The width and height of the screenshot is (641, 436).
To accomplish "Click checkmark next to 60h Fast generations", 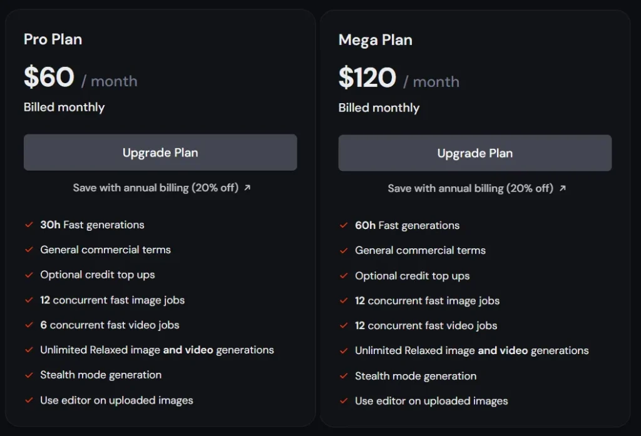I will 344,226.
